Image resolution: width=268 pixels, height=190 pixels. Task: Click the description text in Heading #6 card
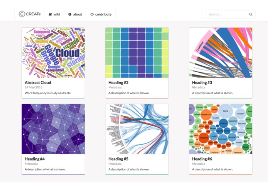pos(212,169)
